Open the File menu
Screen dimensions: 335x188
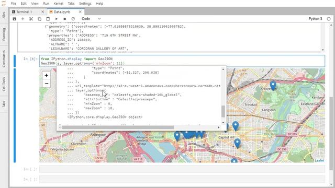[14, 4]
